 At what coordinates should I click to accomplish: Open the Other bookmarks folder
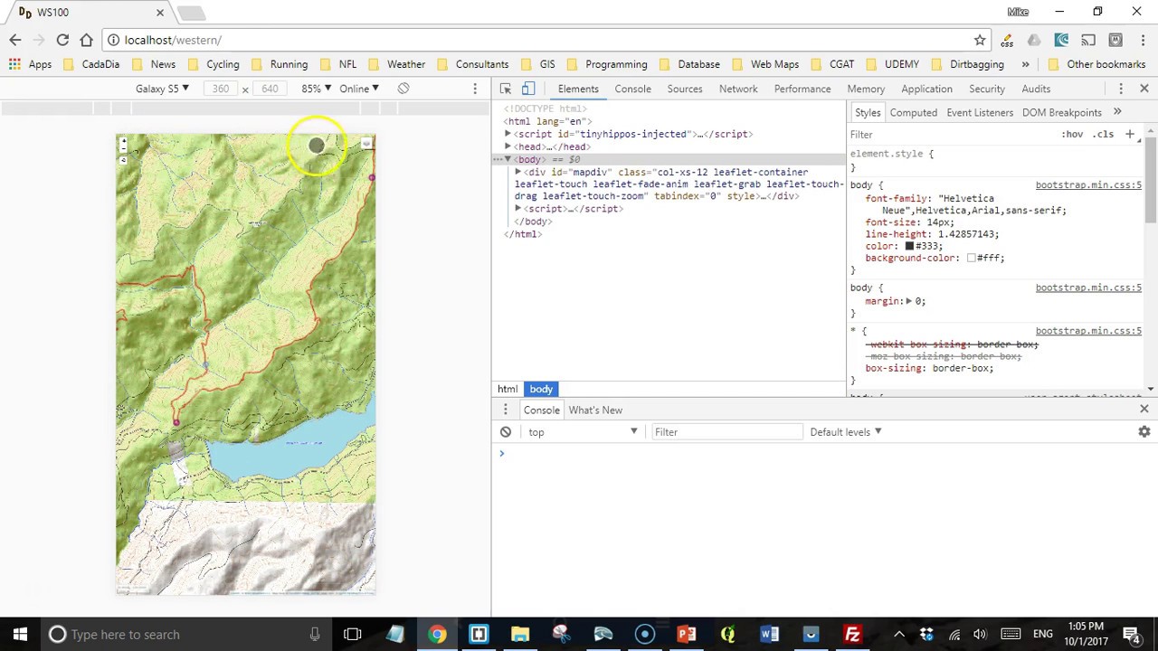click(x=1097, y=64)
